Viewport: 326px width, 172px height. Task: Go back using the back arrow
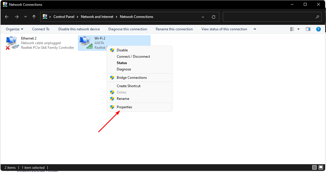pyautogui.click(x=7, y=17)
